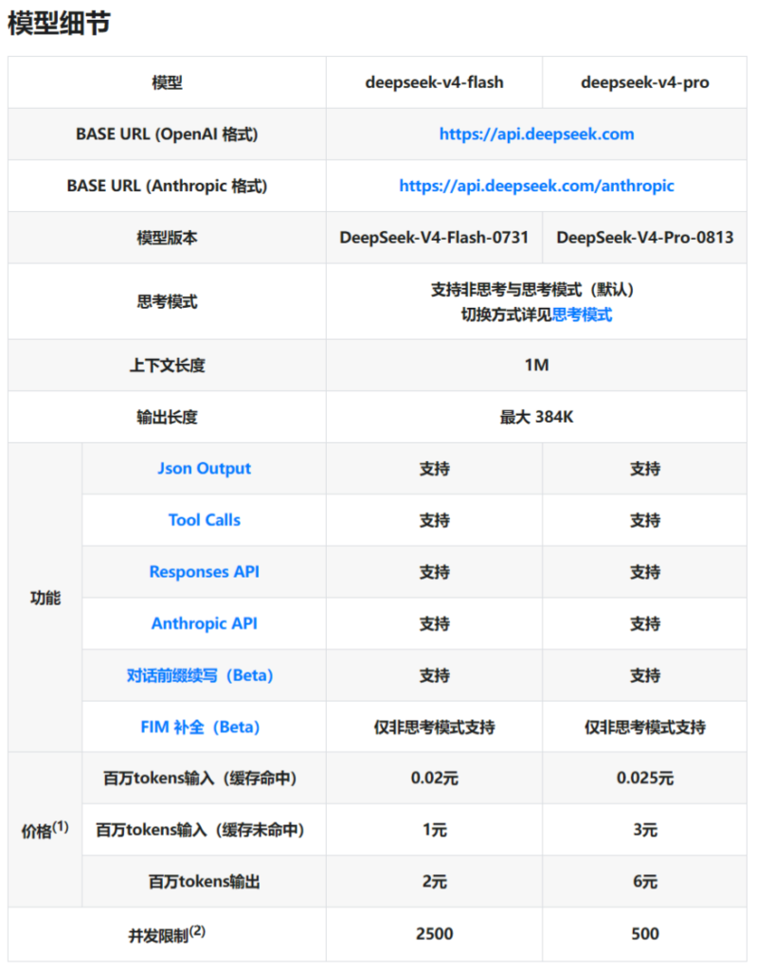Click 支持 for 对话前缀续写 under pro
The height and width of the screenshot is (970, 757).
click(x=645, y=675)
